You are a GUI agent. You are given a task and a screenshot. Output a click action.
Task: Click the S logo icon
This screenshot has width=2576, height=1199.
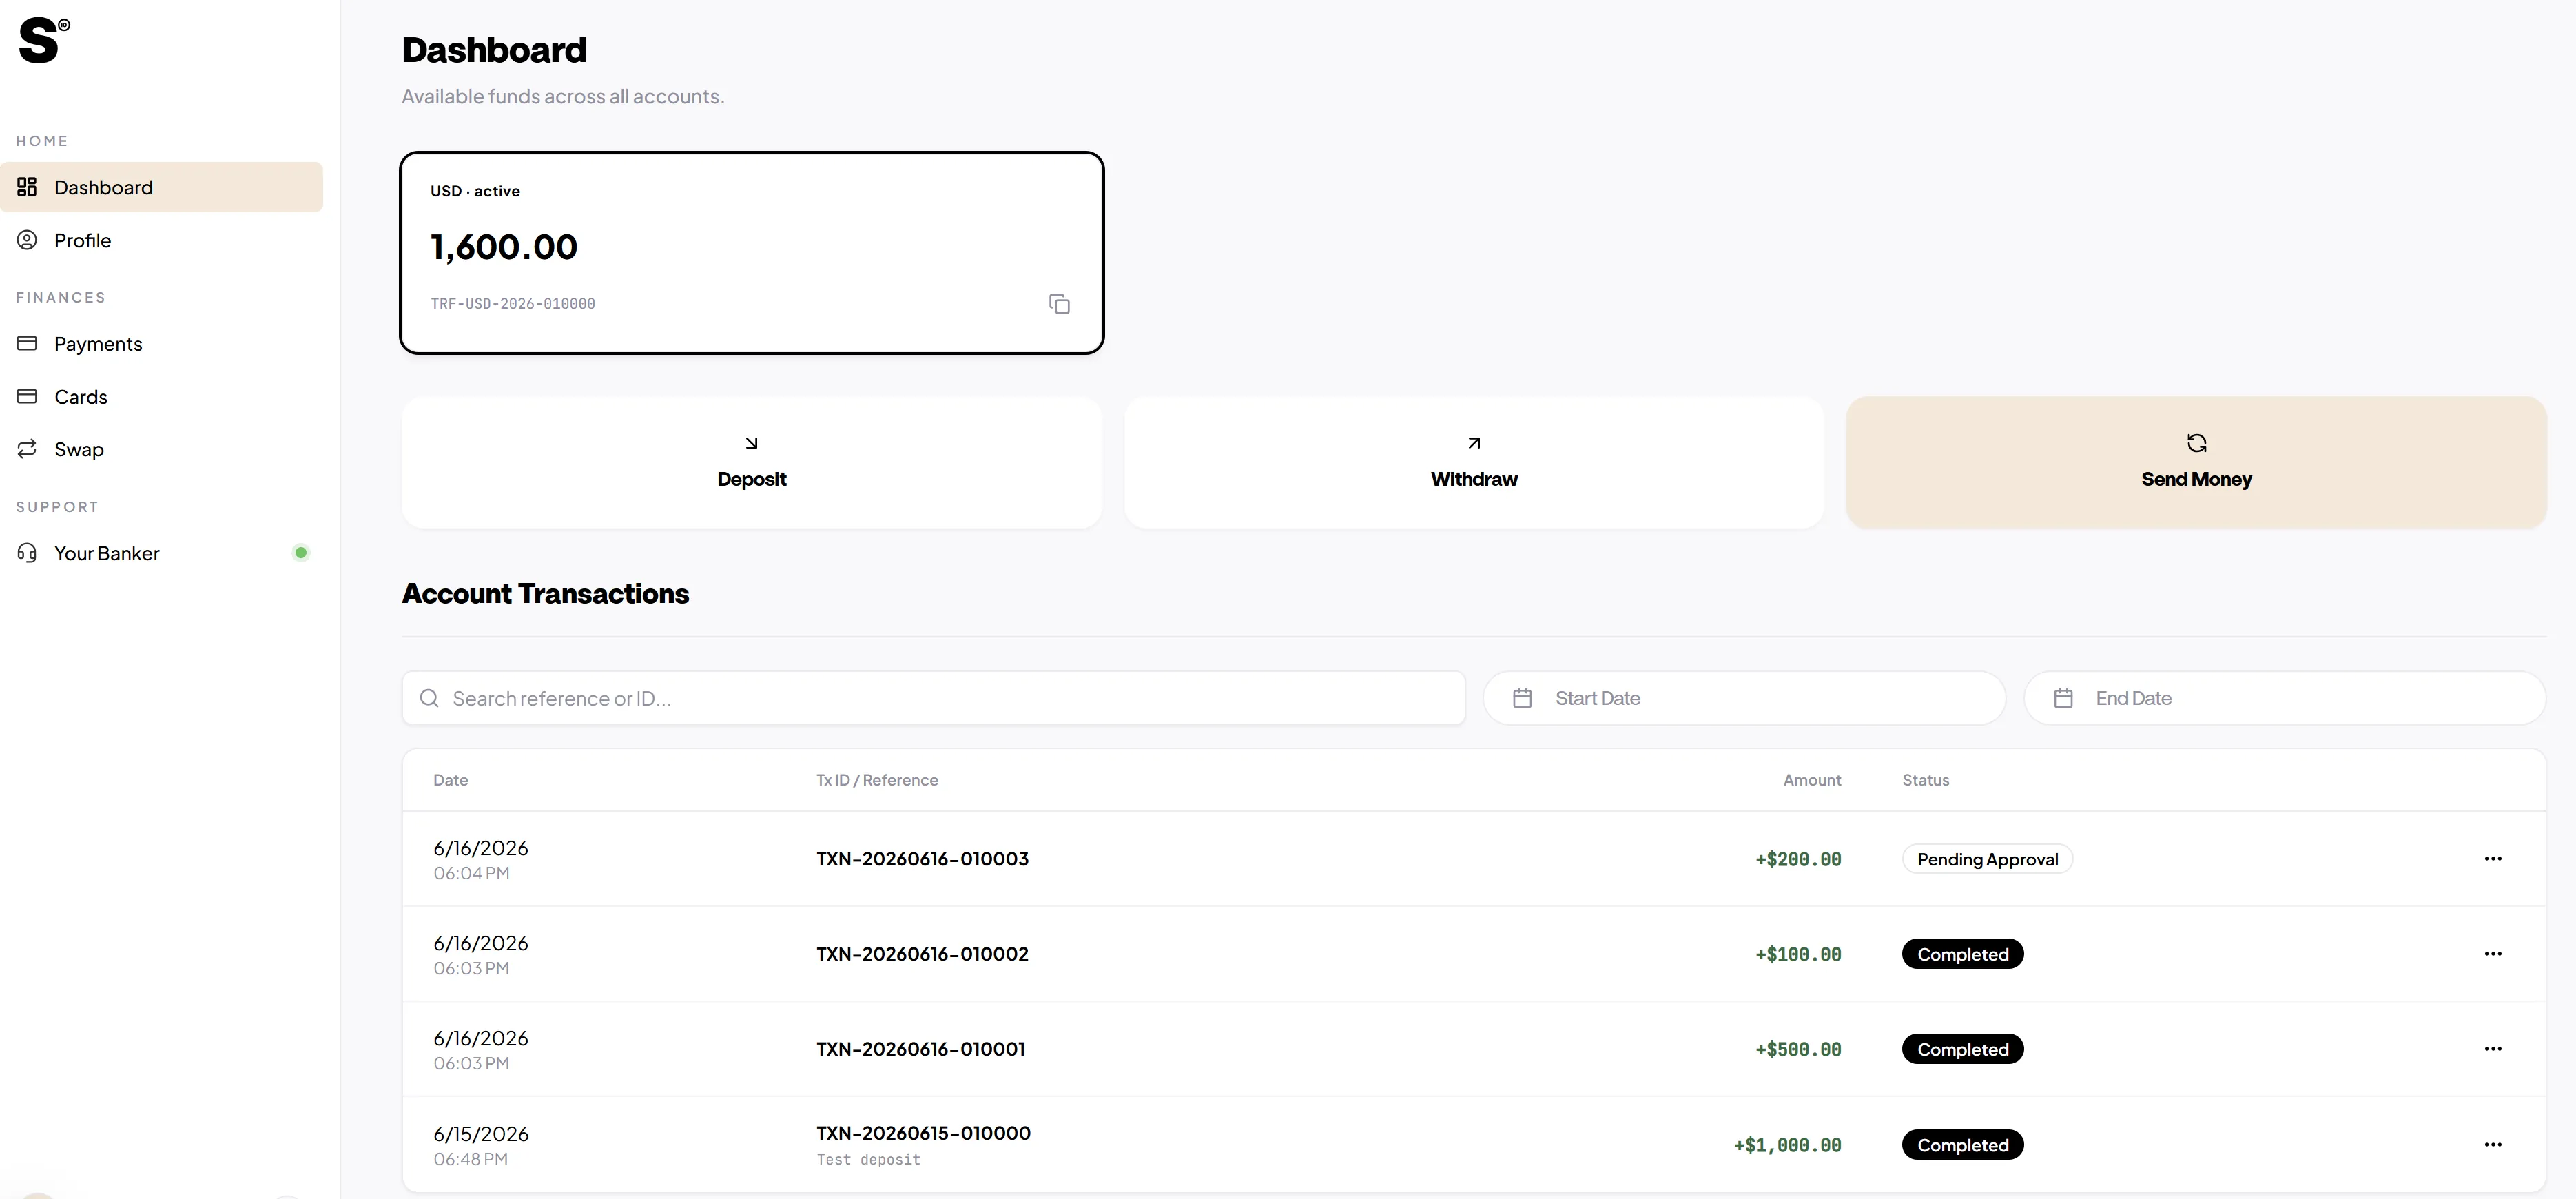[44, 40]
